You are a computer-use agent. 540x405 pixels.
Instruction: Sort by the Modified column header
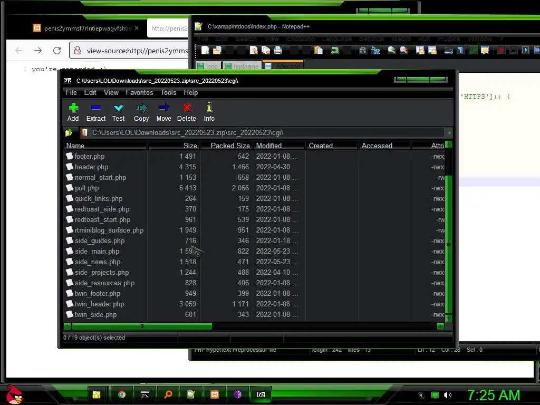[279, 146]
